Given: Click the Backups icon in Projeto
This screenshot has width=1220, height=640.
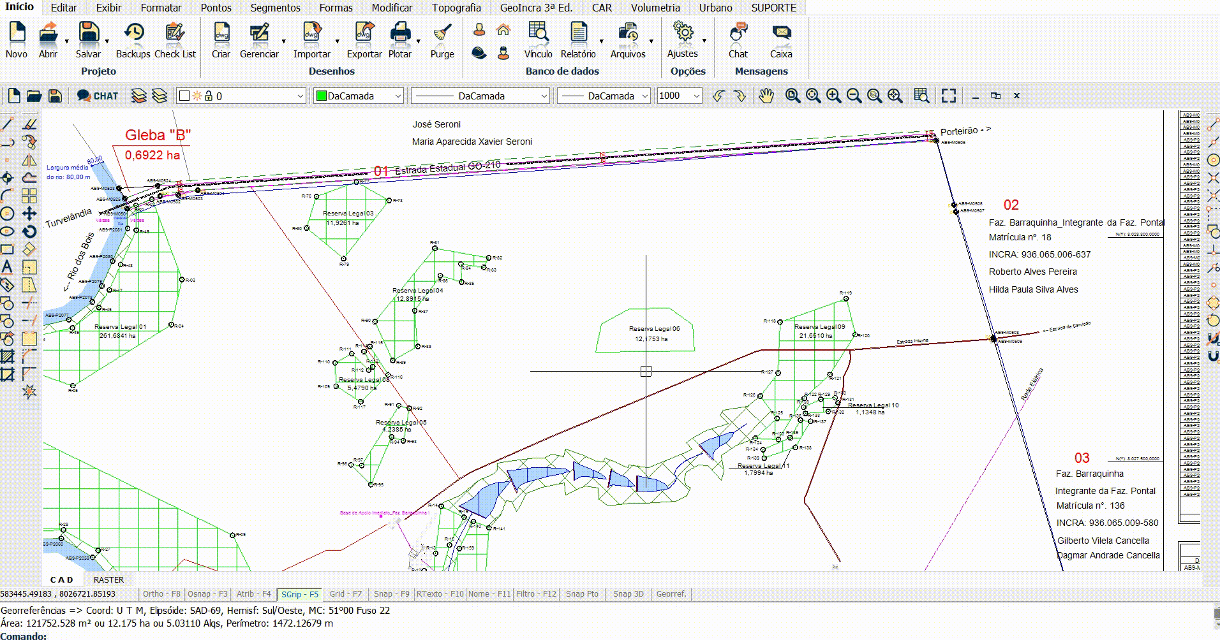Looking at the screenshot, I should pos(133,34).
